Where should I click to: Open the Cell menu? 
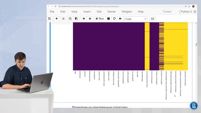point(99,12)
